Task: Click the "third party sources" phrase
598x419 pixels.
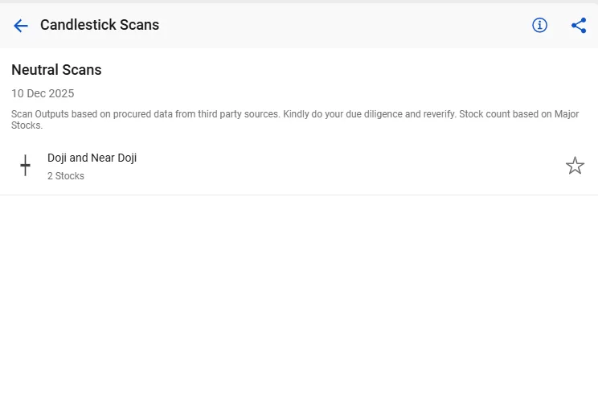Action: 238,114
